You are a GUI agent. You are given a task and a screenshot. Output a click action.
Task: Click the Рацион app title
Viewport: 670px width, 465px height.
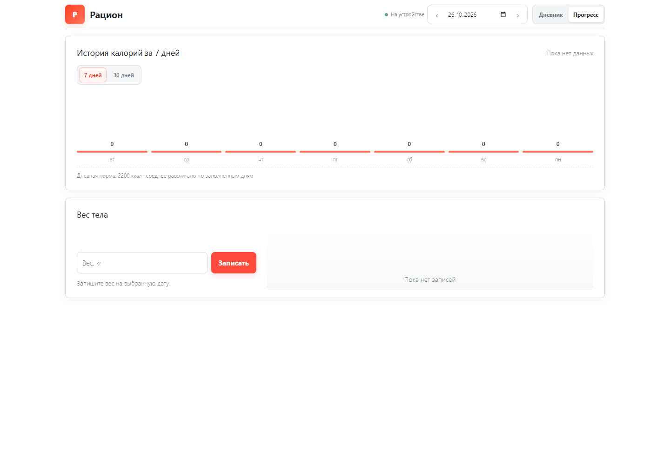coord(107,15)
